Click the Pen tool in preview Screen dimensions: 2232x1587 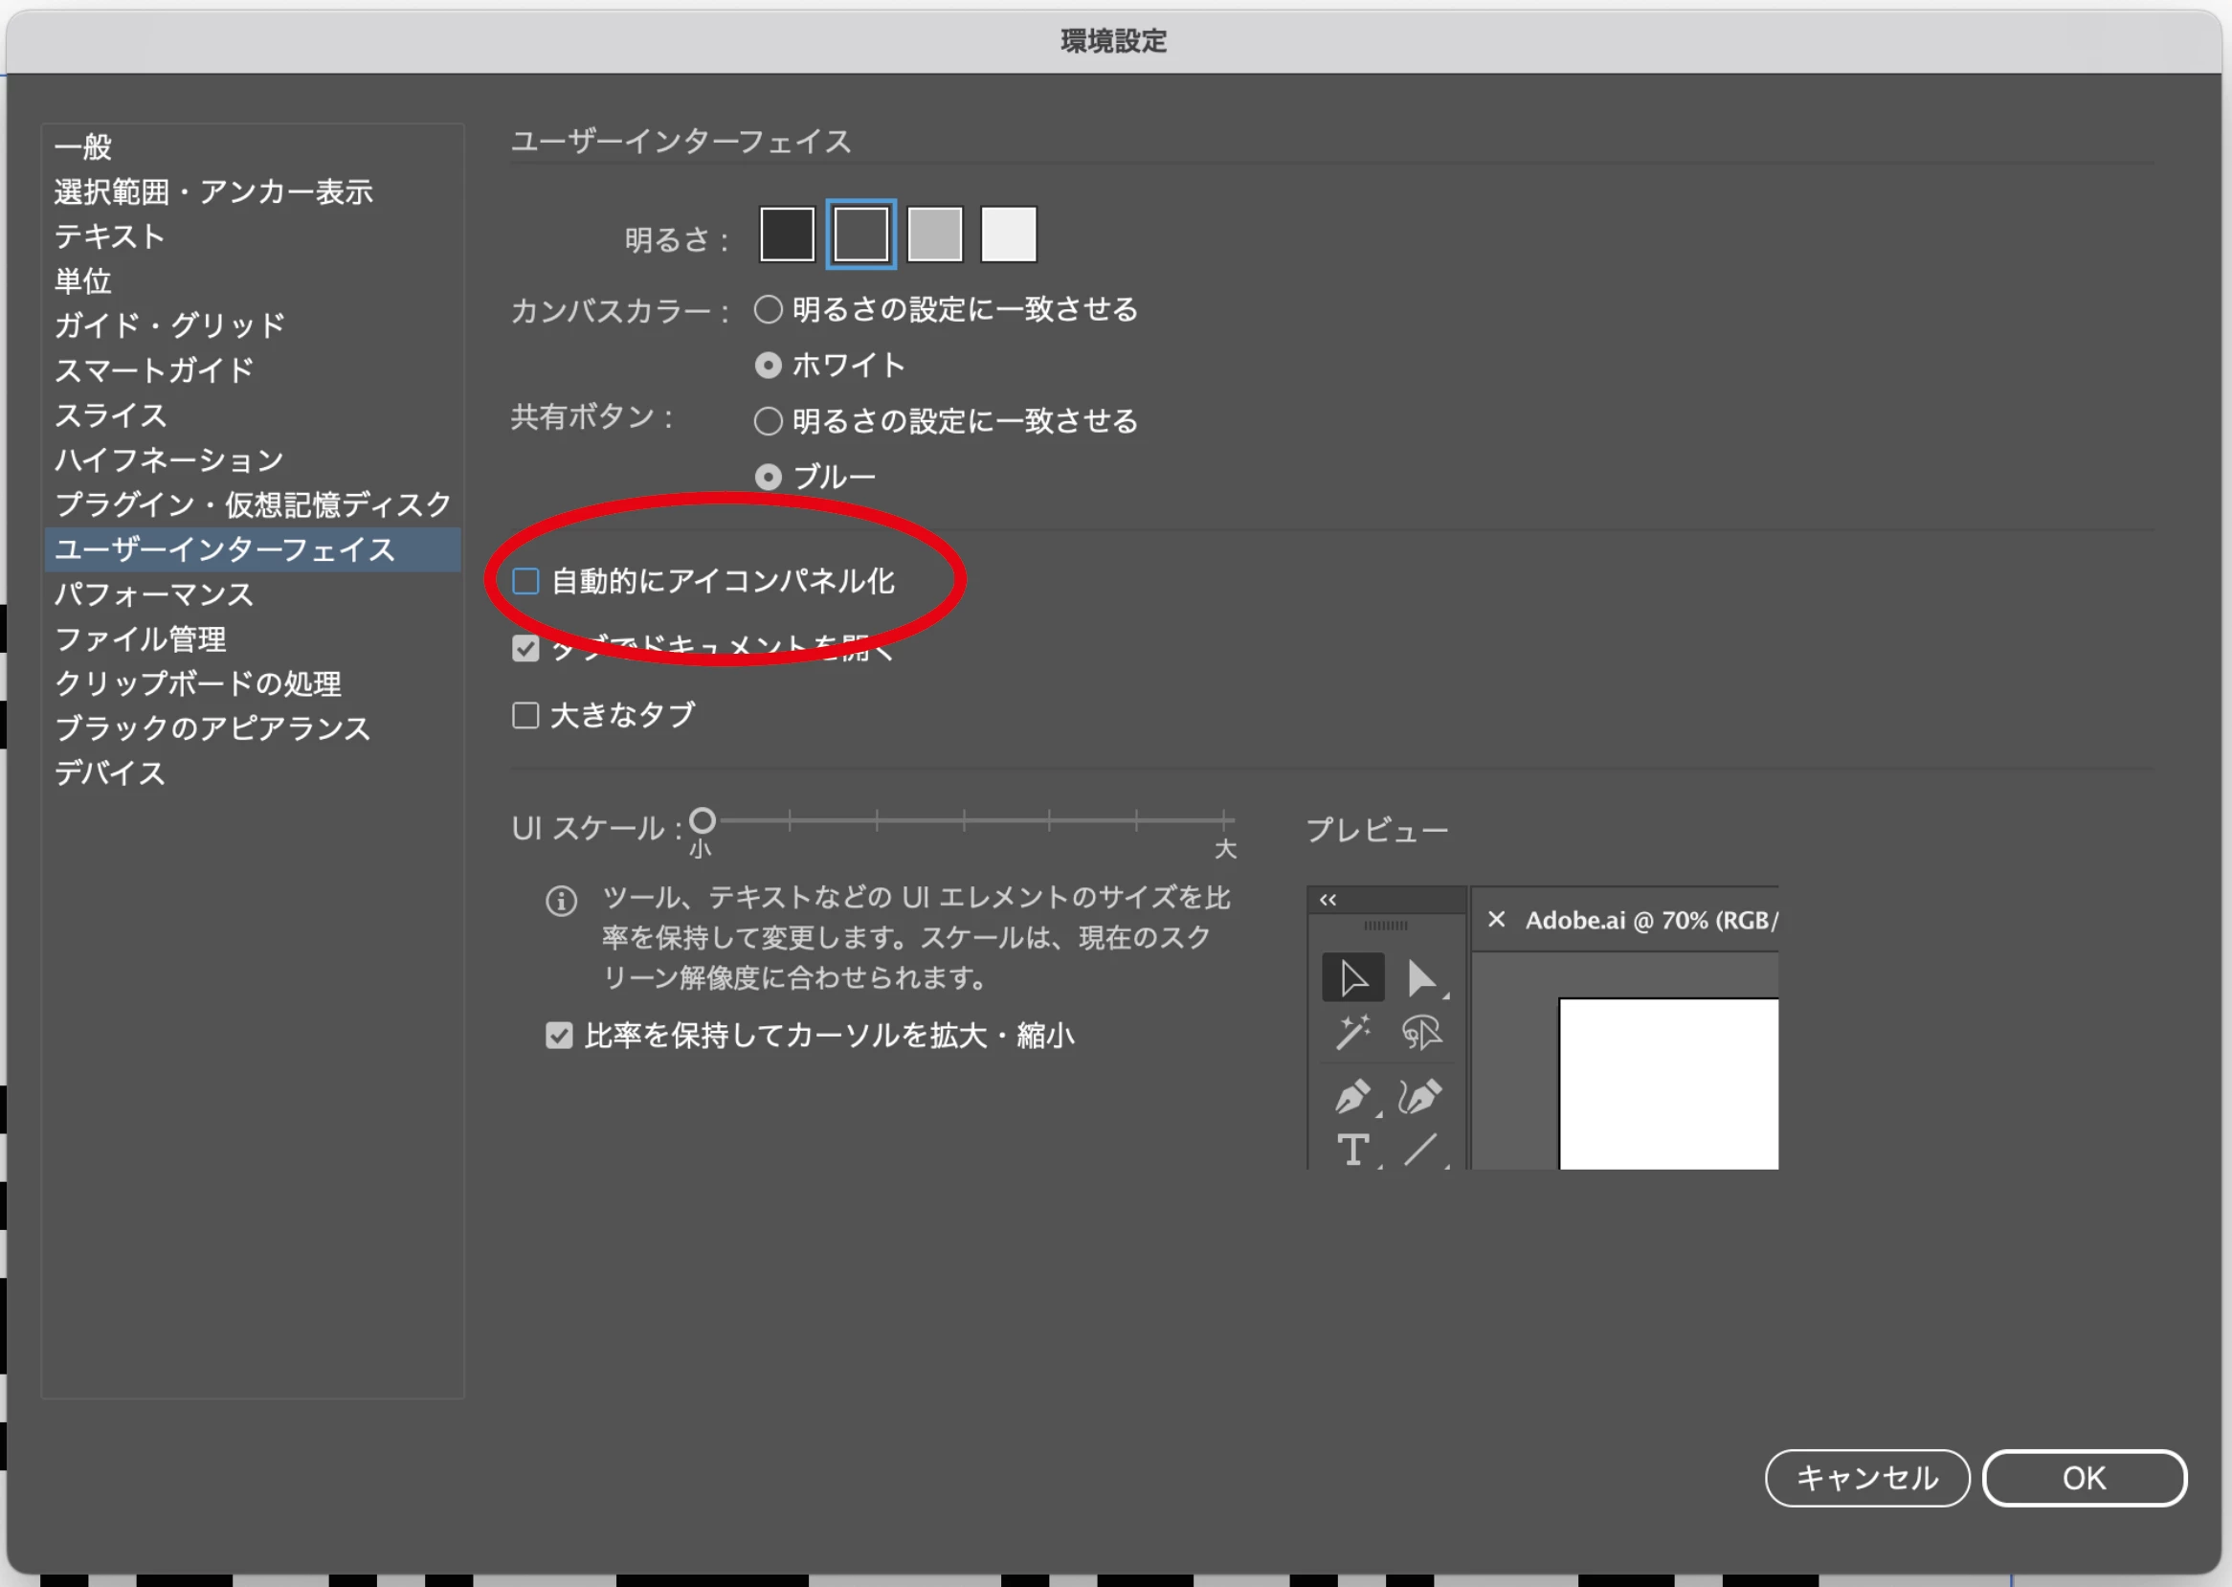pos(1352,1096)
